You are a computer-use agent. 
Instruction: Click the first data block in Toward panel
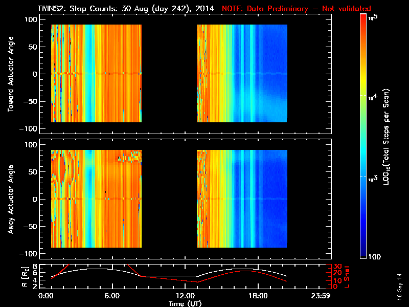pyautogui.click(x=96, y=73)
